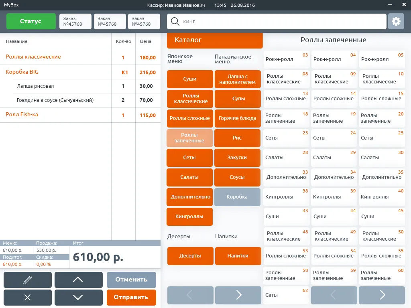Screen dimensions: 411x308
Task: Open settings with the gear icon
Action: [396, 22]
